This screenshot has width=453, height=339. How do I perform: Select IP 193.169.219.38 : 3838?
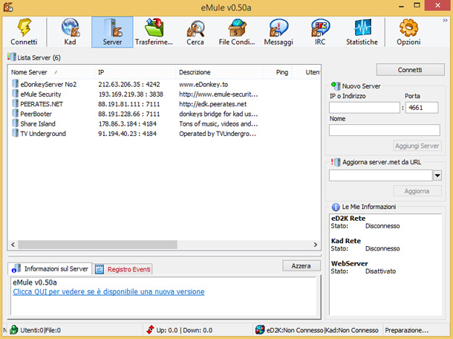click(x=131, y=94)
